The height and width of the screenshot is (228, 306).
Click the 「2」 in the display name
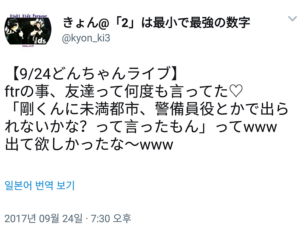tap(125, 23)
